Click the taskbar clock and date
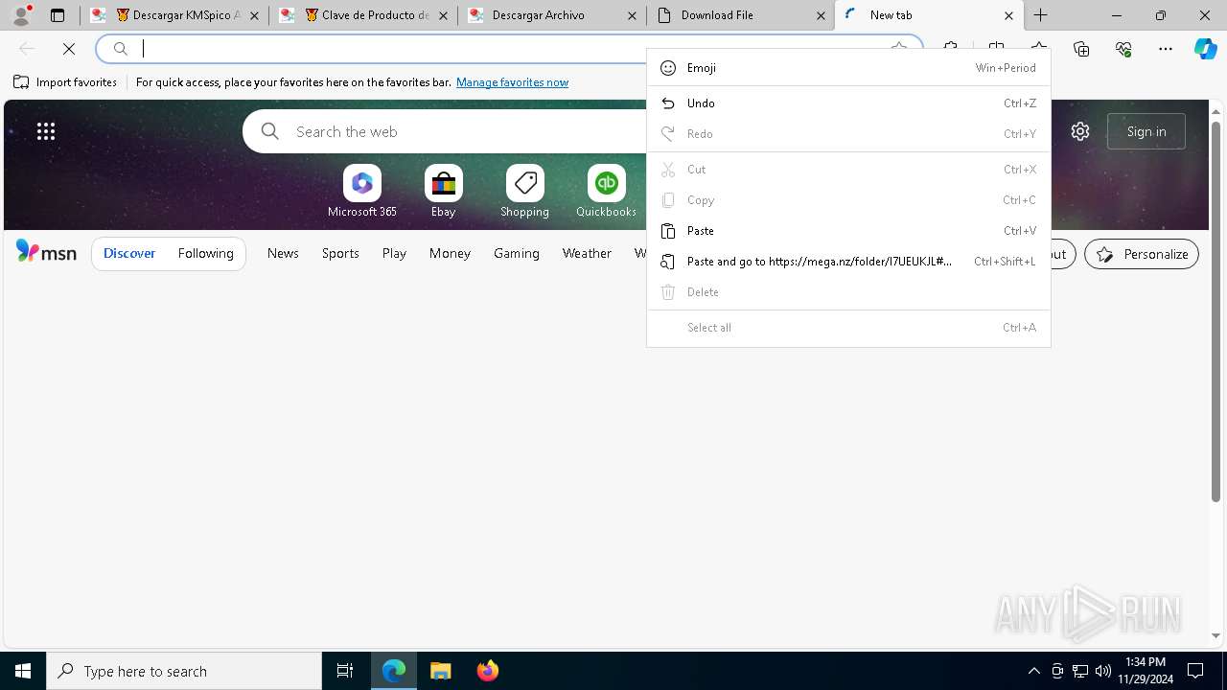The width and height of the screenshot is (1227, 690). (x=1146, y=671)
